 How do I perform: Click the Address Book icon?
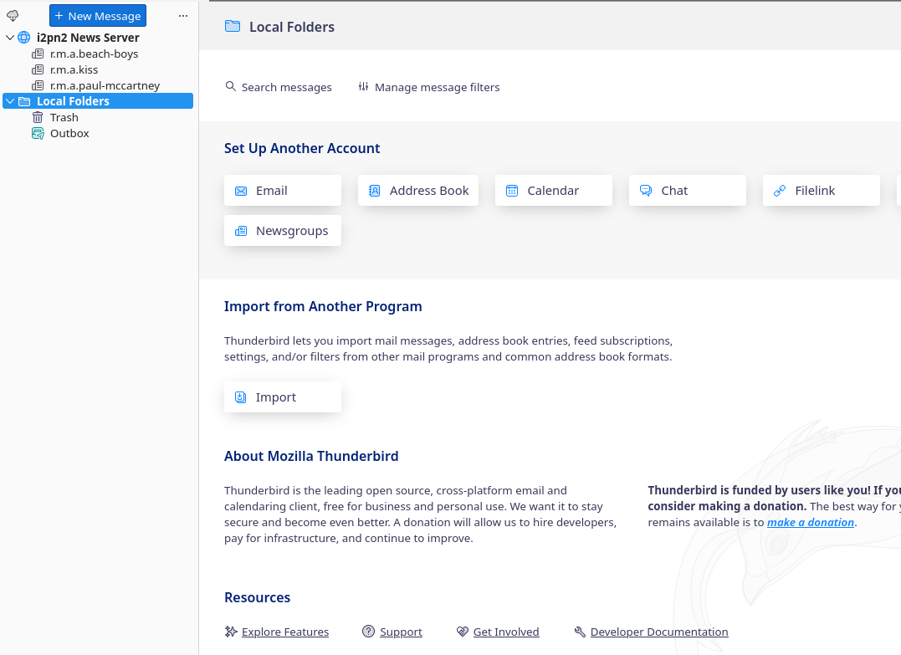(x=374, y=191)
